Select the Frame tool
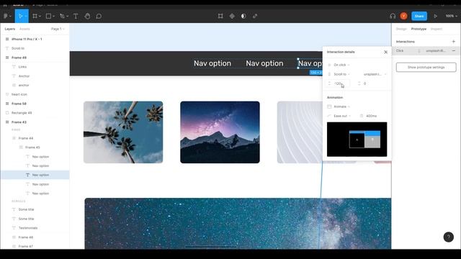The height and width of the screenshot is (259, 461). (x=35, y=16)
